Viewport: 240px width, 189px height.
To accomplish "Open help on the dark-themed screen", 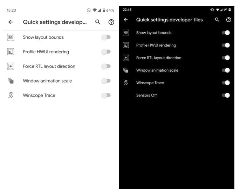I will [228, 20].
